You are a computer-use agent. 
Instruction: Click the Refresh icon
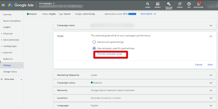180,5
